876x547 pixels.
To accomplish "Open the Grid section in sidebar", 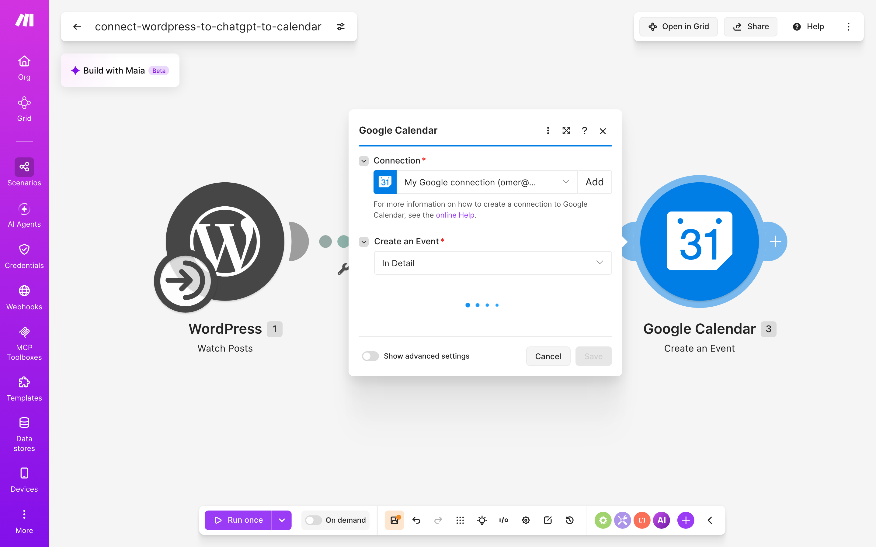I will [24, 109].
